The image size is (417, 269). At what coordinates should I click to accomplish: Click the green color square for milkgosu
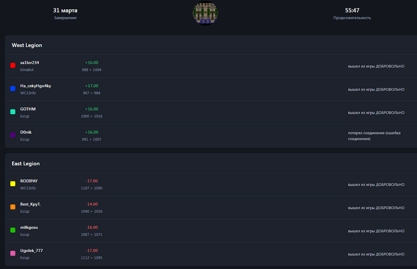(13, 230)
